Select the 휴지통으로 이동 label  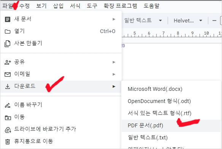click(x=33, y=141)
